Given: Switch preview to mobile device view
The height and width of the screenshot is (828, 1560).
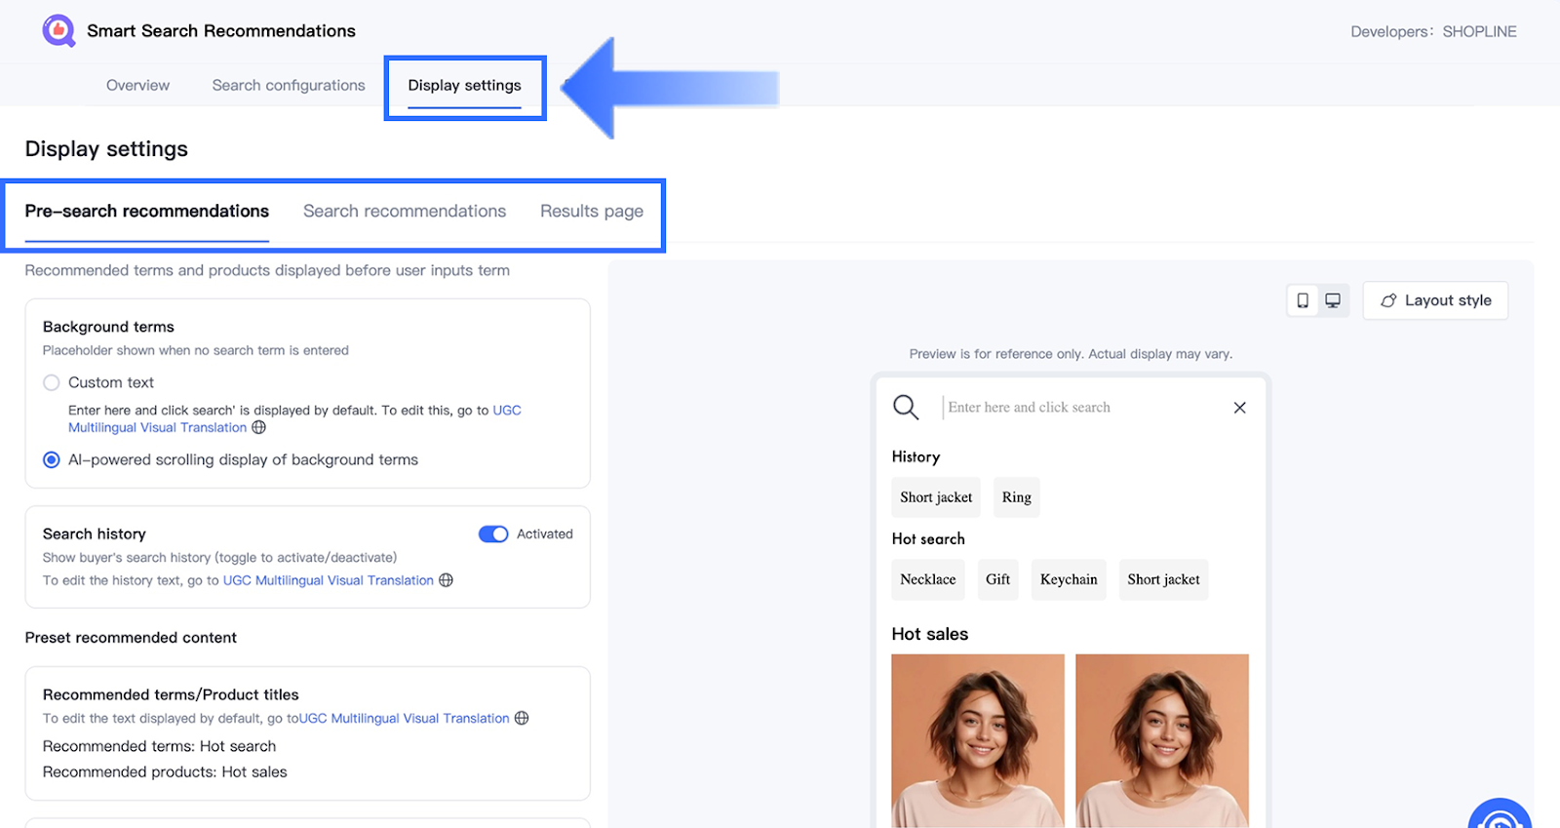Looking at the screenshot, I should point(1303,300).
